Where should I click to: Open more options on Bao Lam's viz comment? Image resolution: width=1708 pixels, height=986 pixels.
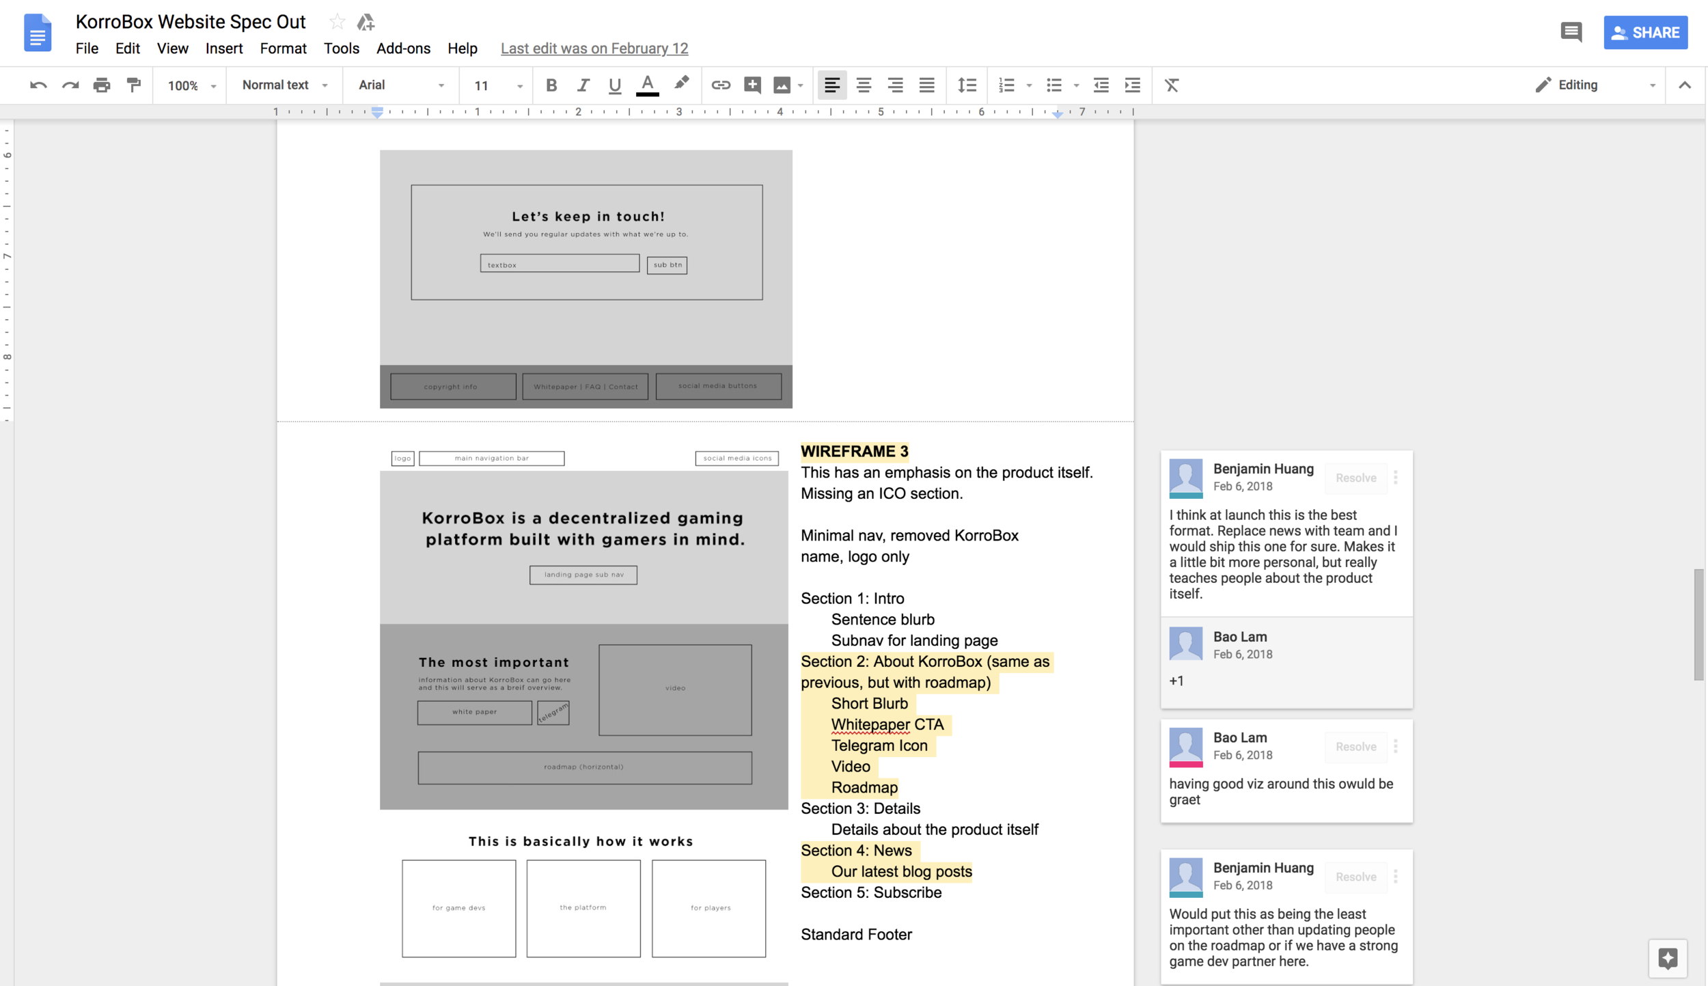(1396, 745)
